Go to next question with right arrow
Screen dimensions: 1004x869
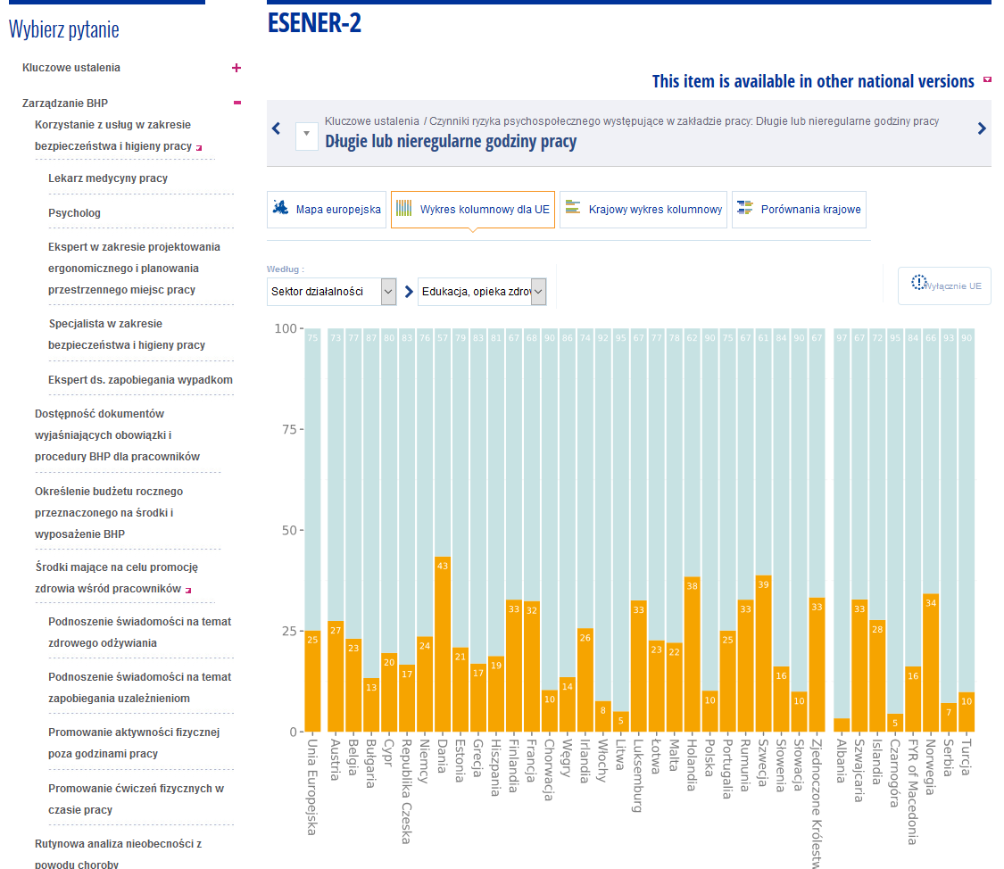982,128
